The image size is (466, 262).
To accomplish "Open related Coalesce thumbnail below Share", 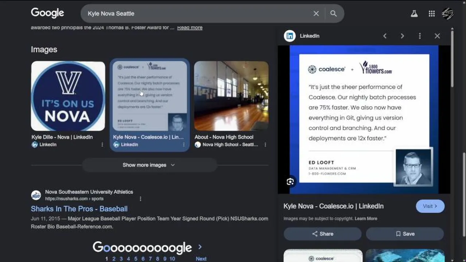I will point(323,255).
